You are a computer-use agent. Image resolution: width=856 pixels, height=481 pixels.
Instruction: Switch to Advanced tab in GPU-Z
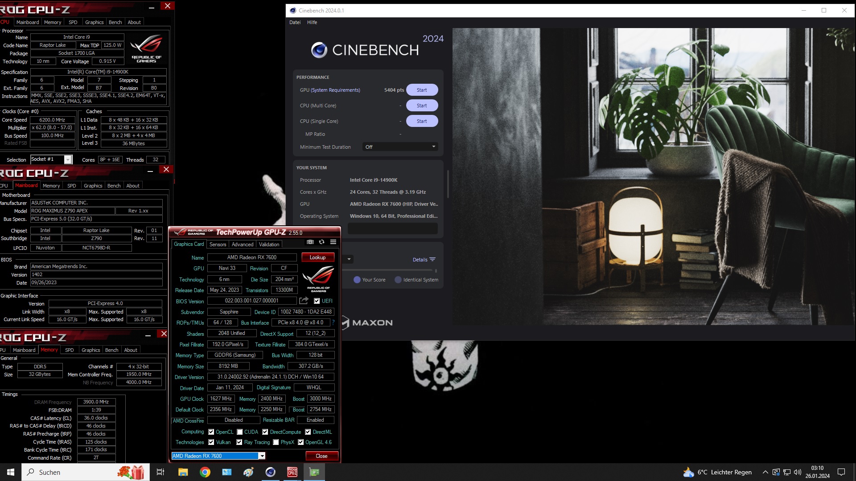click(x=243, y=244)
